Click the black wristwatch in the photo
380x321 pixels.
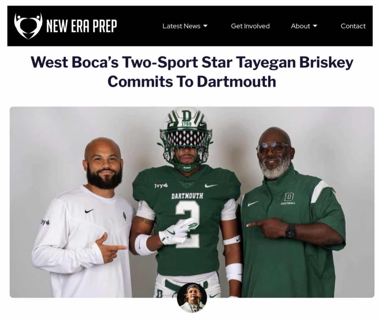point(290,230)
